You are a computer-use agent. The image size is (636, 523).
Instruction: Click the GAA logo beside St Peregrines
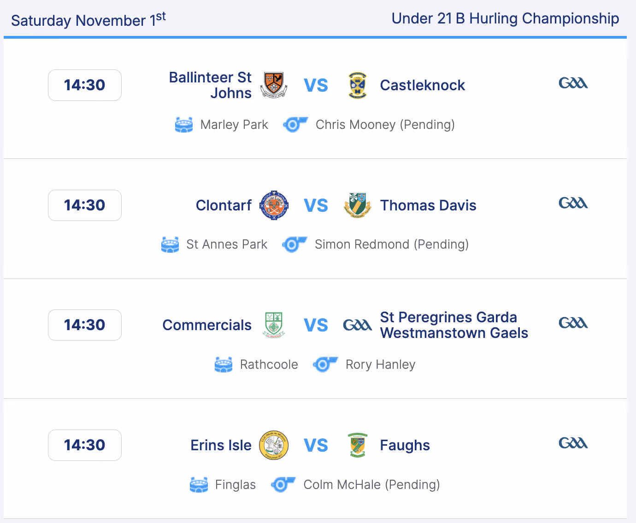click(x=357, y=325)
